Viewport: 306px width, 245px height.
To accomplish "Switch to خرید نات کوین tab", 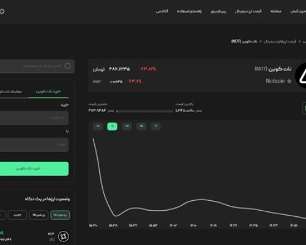I will coord(48,91).
